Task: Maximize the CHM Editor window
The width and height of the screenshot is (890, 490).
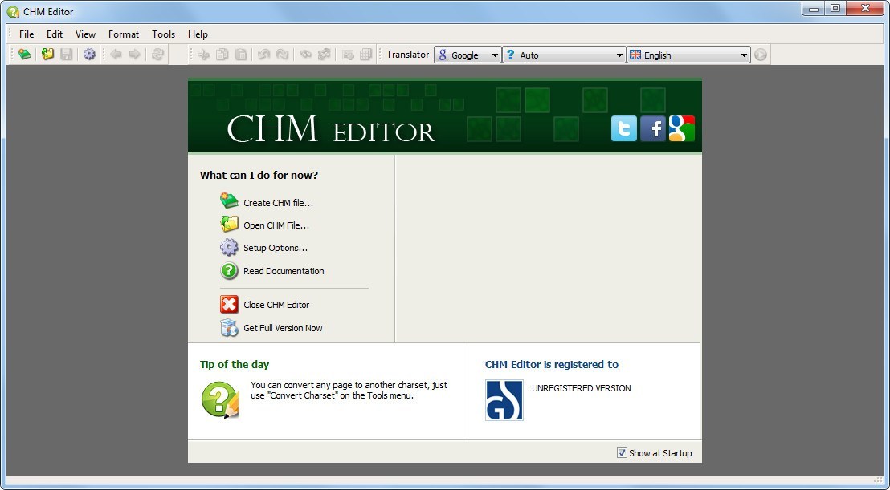Action: point(835,8)
